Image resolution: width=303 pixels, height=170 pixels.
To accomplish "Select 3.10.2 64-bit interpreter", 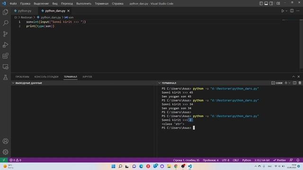I will coord(262,160).
